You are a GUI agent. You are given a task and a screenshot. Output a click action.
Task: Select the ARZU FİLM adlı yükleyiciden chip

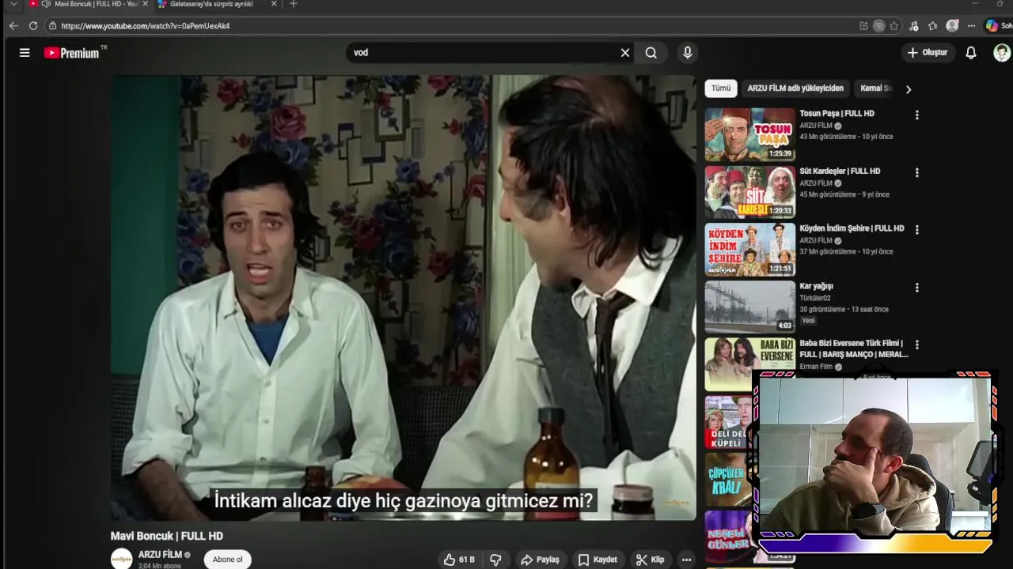pyautogui.click(x=795, y=89)
